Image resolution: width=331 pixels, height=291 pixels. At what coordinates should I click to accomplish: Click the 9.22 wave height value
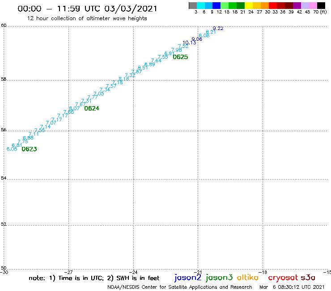218,28
